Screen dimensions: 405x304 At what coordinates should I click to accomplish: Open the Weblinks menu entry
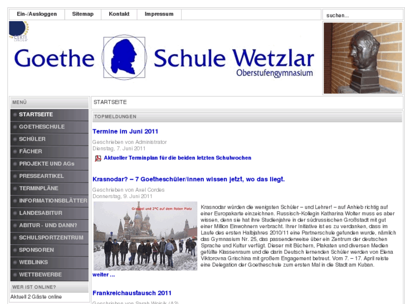50,262
